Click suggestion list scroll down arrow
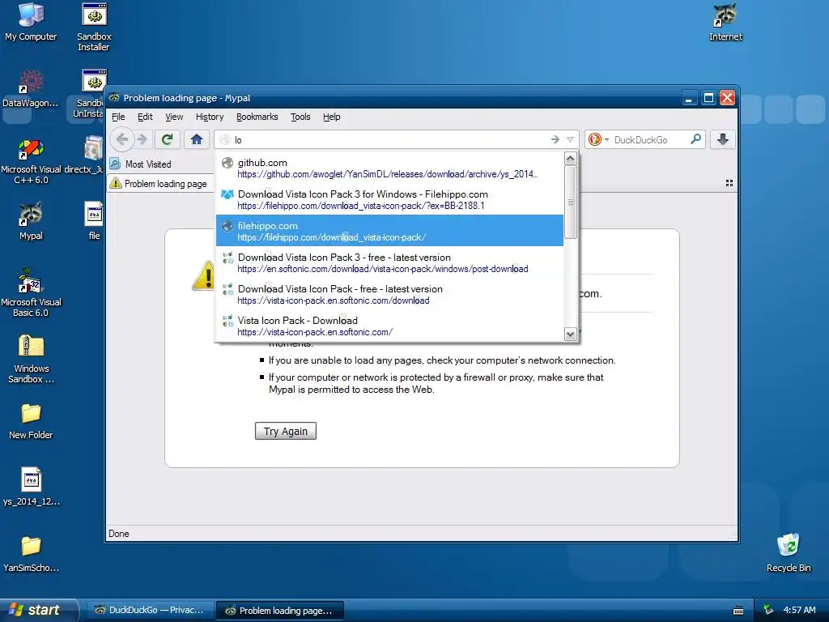Viewport: 829px width, 622px height. (571, 334)
